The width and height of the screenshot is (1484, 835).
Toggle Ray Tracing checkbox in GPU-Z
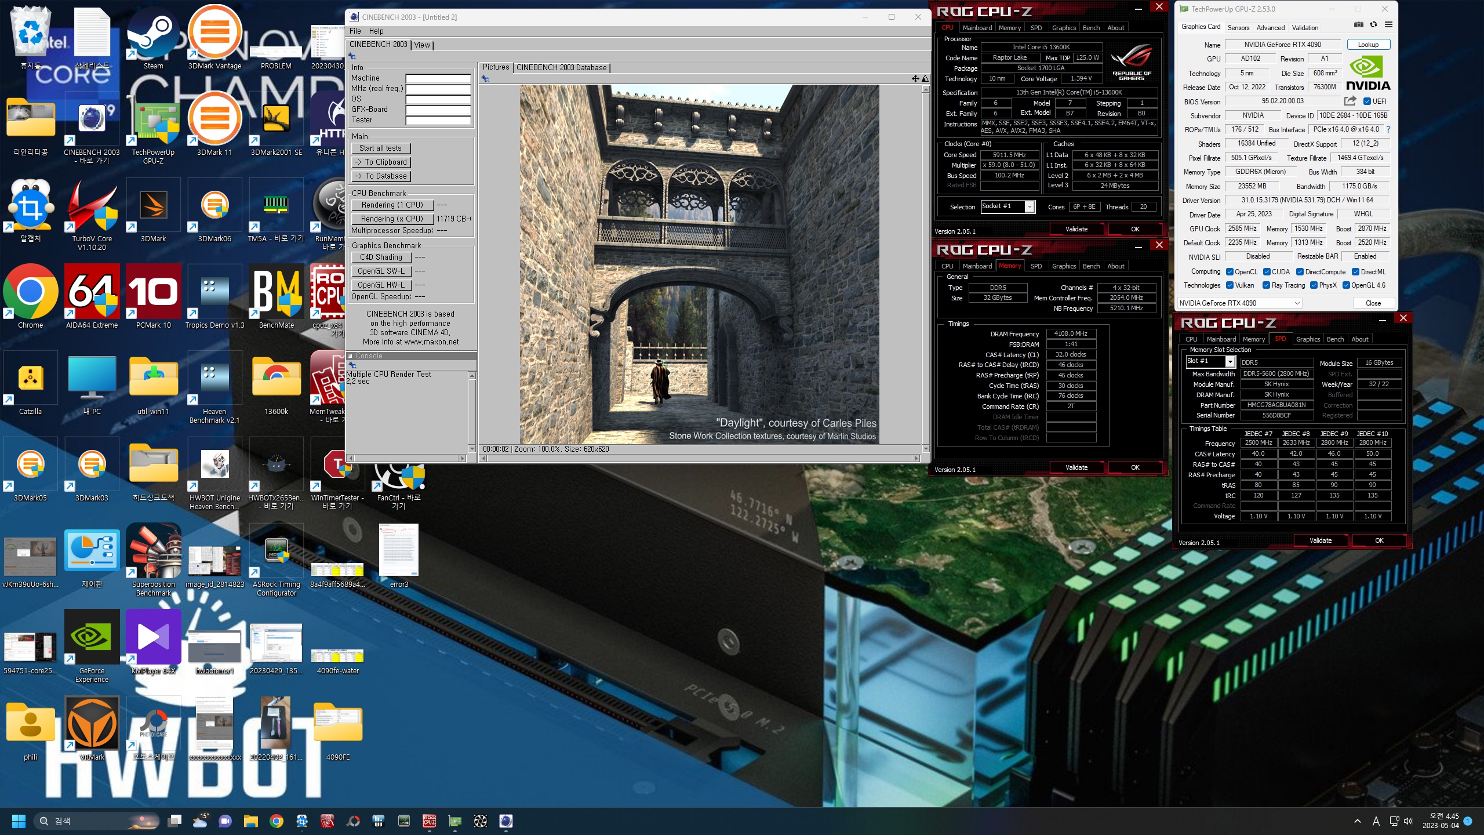(x=1267, y=285)
